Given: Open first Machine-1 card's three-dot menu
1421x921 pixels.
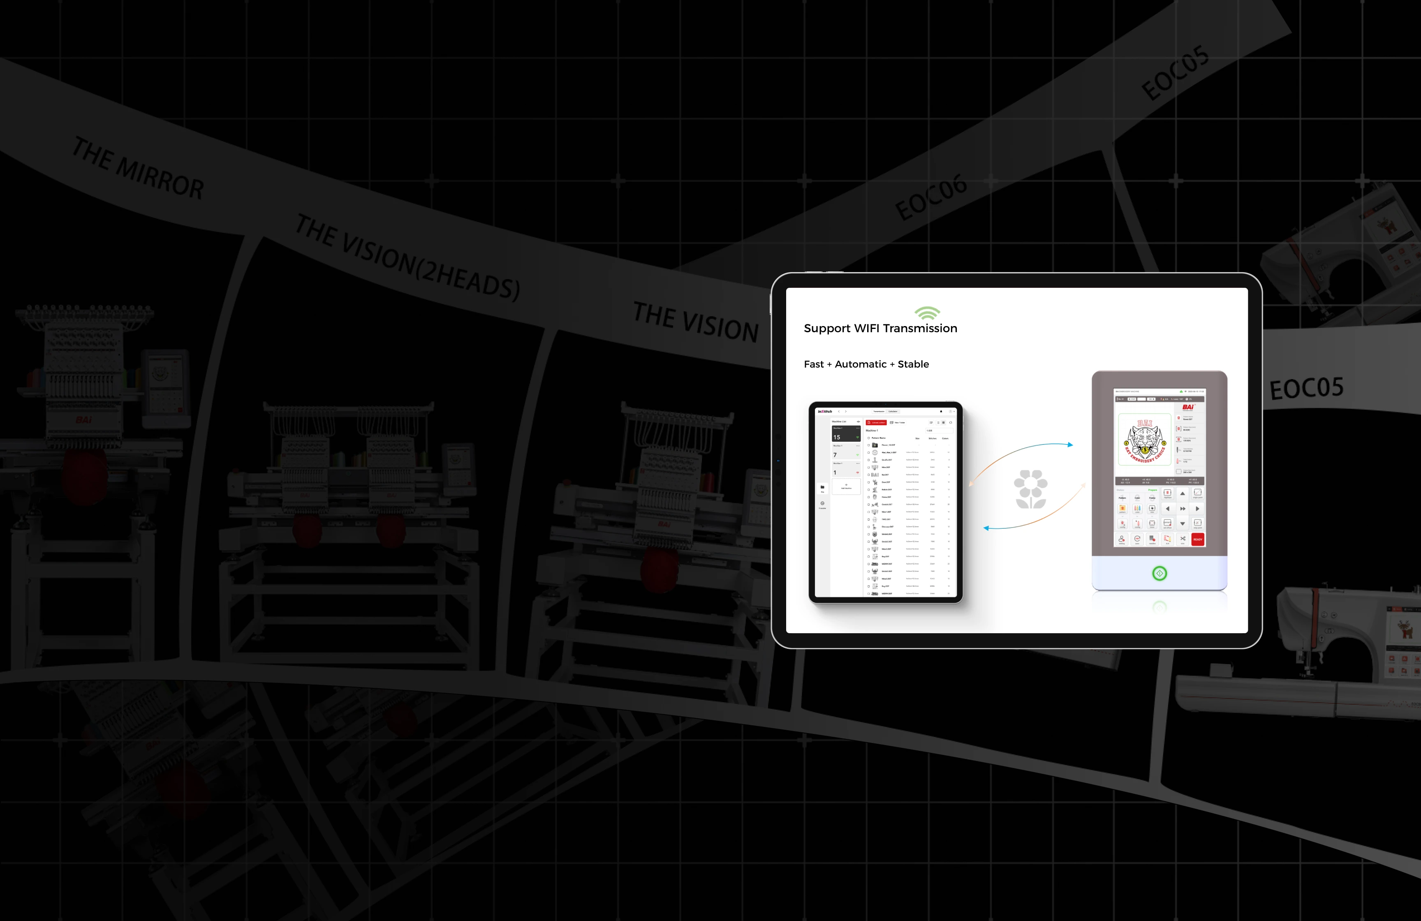Looking at the screenshot, I should [x=858, y=428].
